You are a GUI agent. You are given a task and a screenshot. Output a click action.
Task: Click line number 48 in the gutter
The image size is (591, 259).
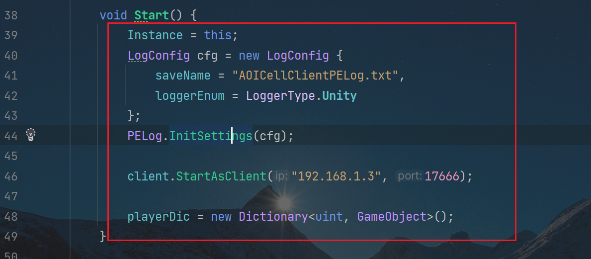pyautogui.click(x=11, y=217)
